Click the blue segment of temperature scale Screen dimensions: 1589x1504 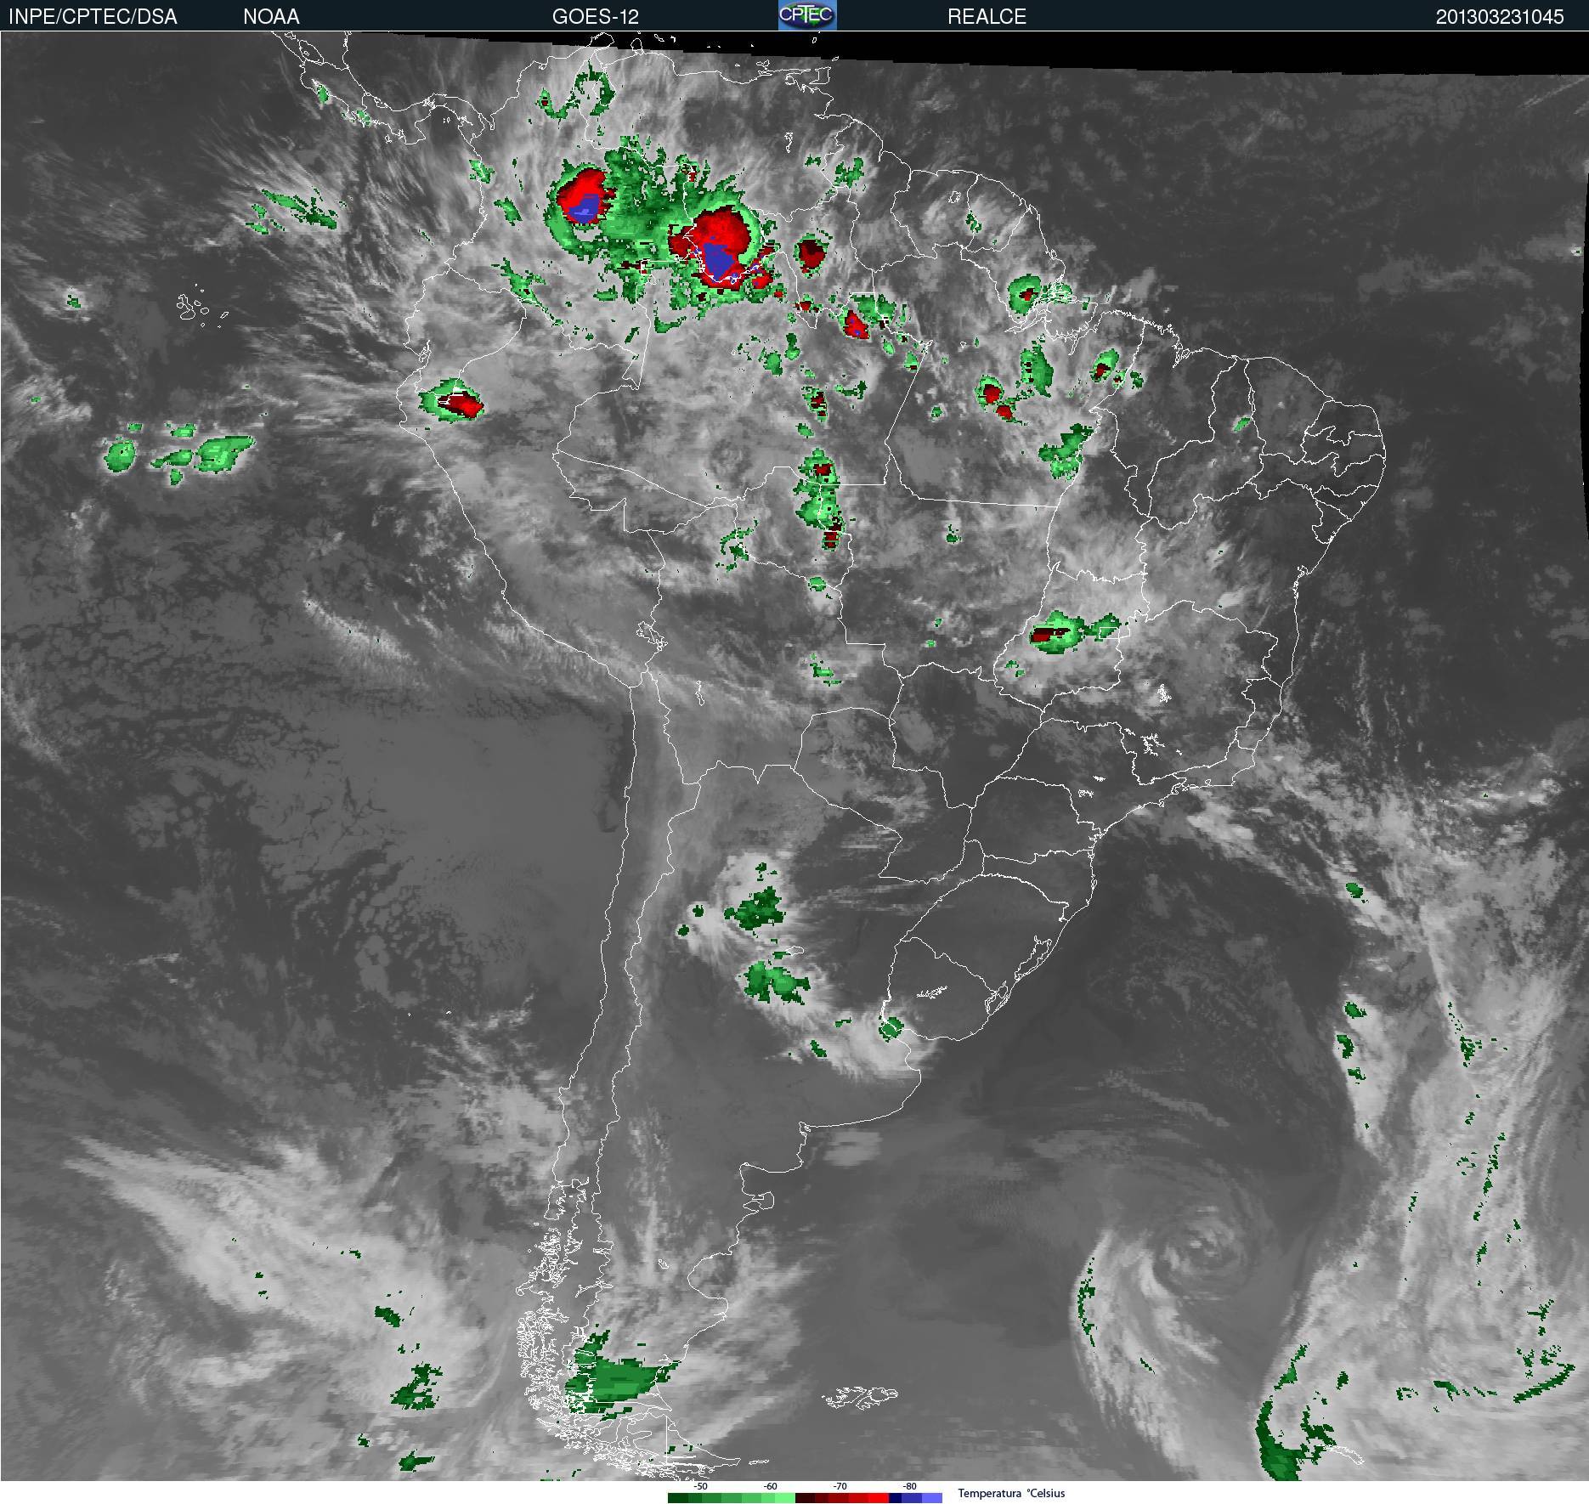pos(915,1498)
